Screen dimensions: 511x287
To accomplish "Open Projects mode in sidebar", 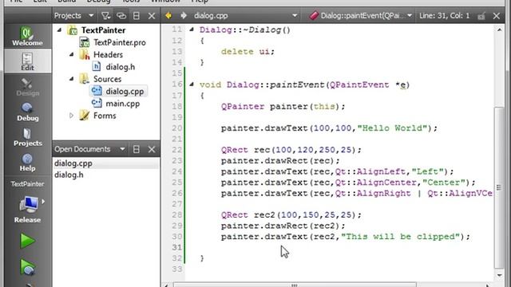I will pos(27,137).
